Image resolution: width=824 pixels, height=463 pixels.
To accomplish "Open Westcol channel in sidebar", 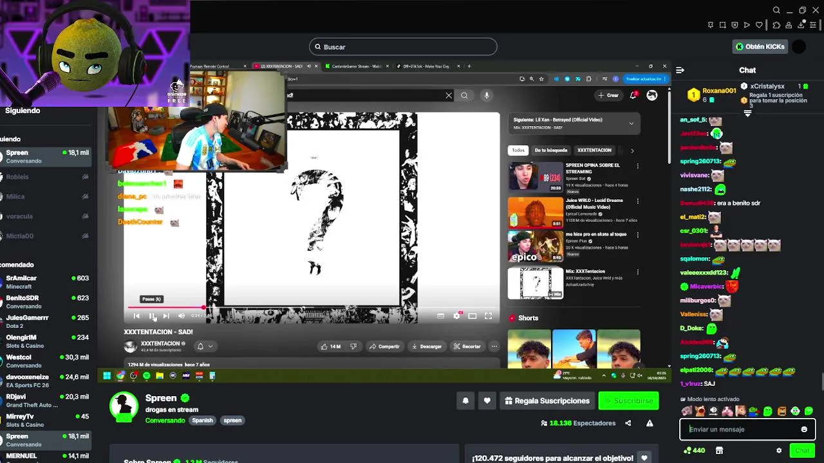I will (45, 361).
